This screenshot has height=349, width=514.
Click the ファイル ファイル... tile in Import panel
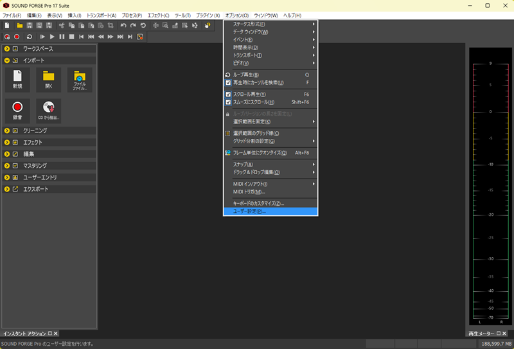(80, 80)
